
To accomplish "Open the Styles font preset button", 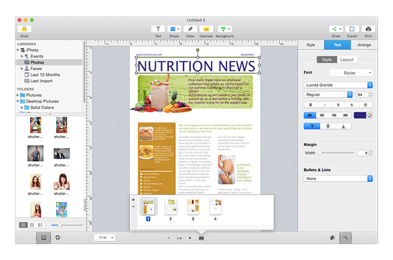I will pos(351,73).
